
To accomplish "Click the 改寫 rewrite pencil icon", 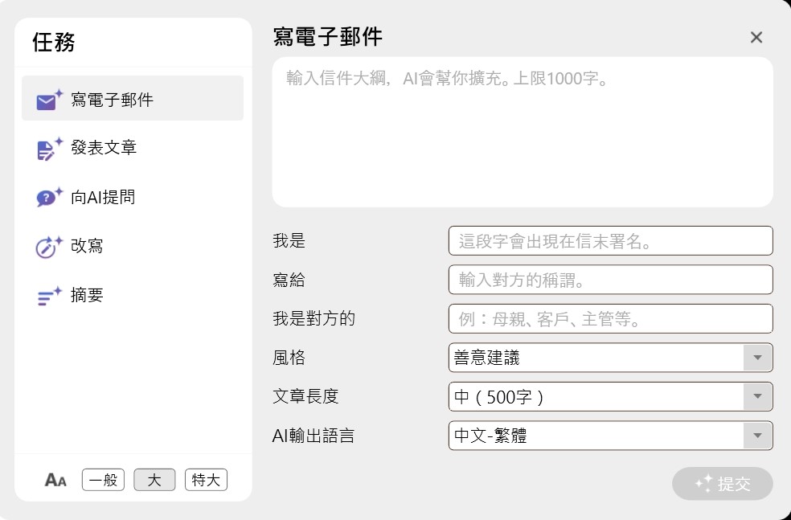I will [x=49, y=247].
